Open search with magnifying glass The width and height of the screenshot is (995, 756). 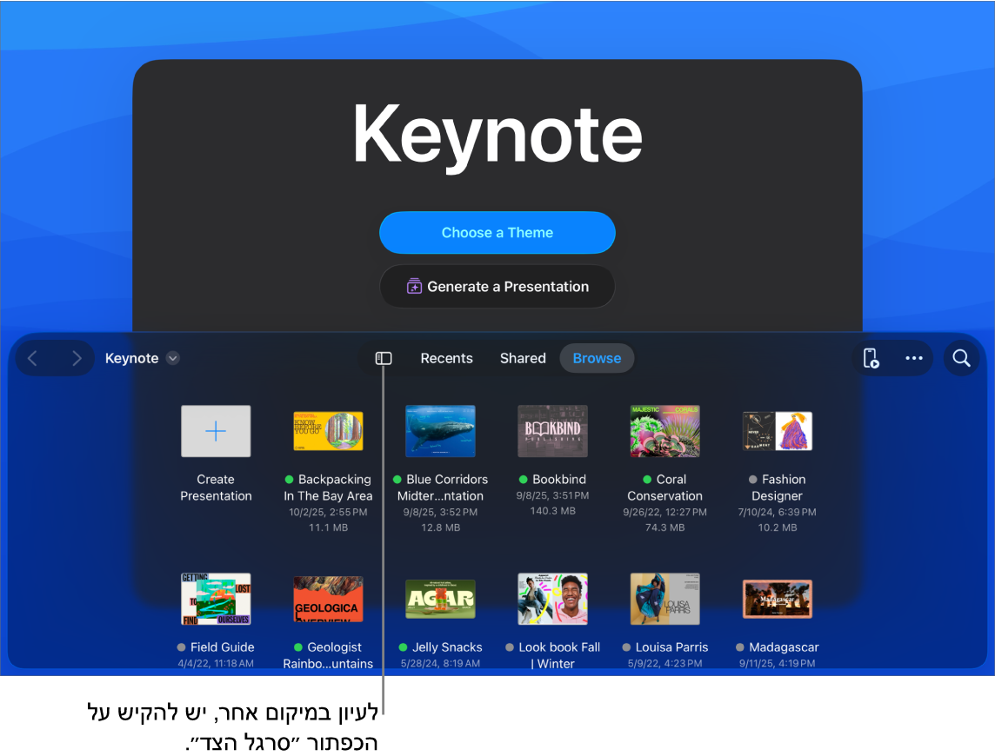click(x=961, y=358)
